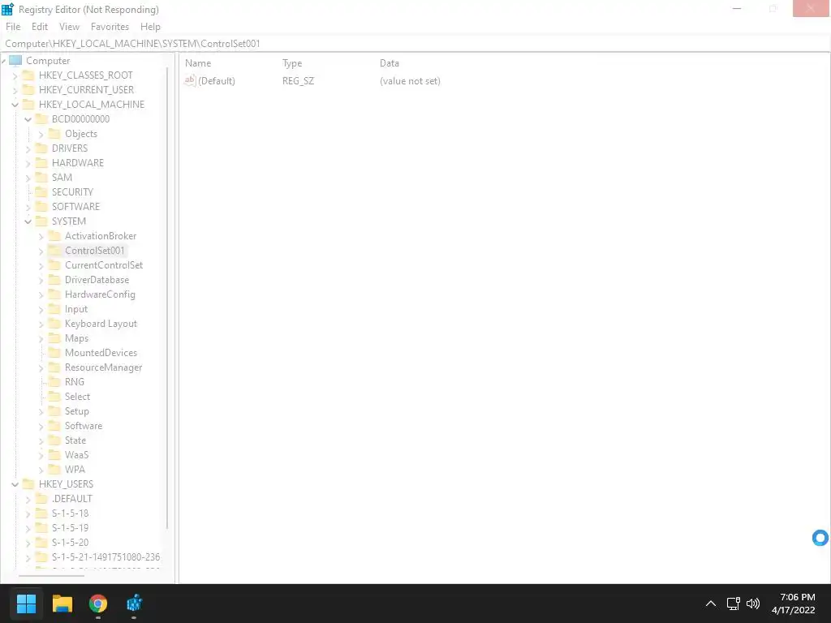The width and height of the screenshot is (831, 623).
Task: Select the WPA key
Action: [x=75, y=470]
